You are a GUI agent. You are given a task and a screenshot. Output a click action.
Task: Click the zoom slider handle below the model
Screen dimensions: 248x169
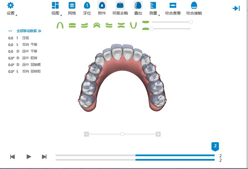122,134
